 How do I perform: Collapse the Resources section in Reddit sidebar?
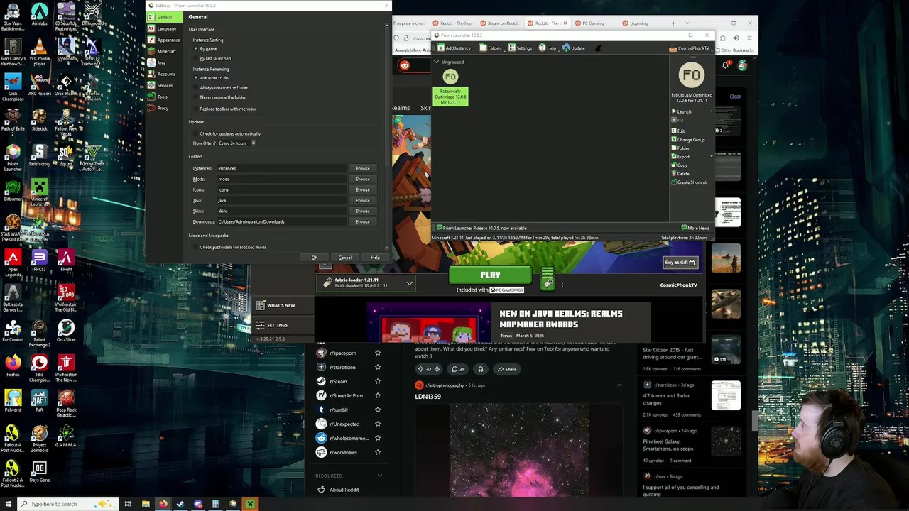[380, 476]
